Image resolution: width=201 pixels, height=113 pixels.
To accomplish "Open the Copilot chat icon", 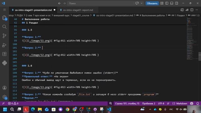I will coord(137,3).
